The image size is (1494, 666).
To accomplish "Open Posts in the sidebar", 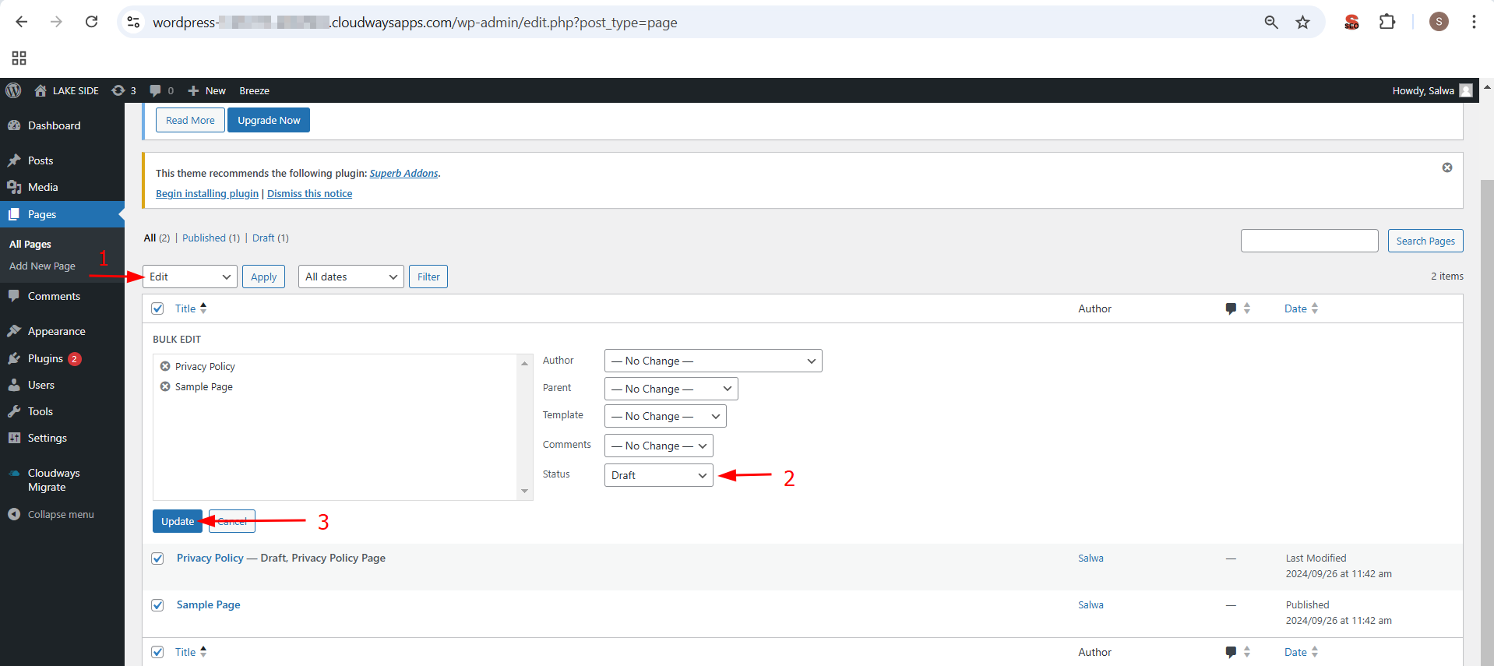I will point(41,160).
